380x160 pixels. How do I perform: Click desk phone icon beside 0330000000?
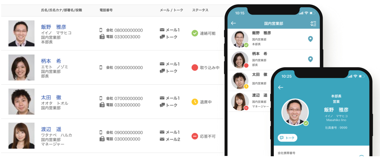[102, 105]
